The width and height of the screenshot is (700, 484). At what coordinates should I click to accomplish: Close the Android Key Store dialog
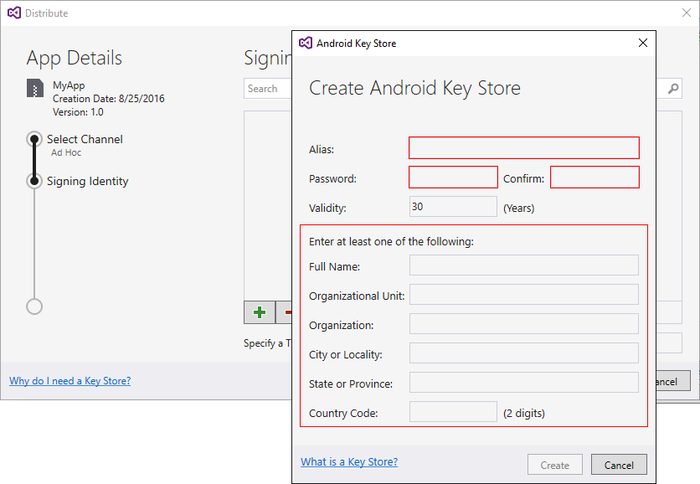click(x=642, y=43)
